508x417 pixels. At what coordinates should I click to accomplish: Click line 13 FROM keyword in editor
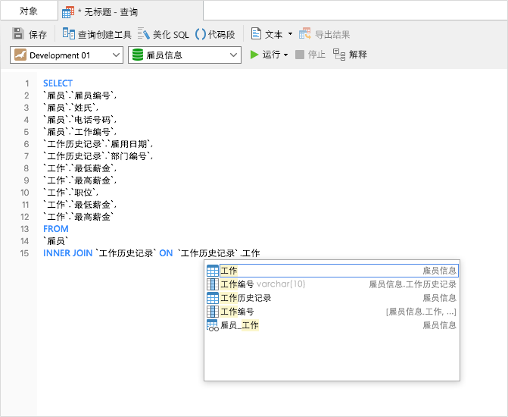click(56, 229)
